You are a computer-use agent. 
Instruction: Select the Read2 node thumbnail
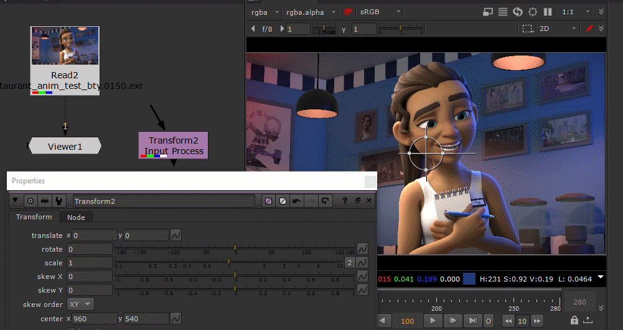(65, 45)
